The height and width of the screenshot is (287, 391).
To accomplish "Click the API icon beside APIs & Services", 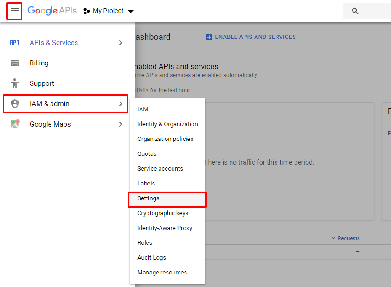I will point(15,43).
